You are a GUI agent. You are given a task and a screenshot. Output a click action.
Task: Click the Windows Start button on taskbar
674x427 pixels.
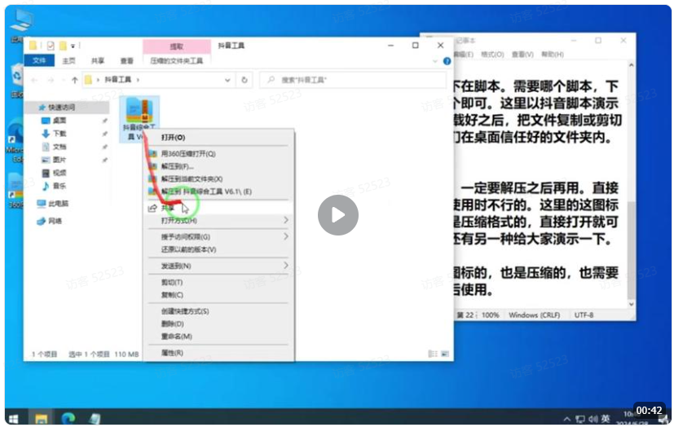pos(14,418)
